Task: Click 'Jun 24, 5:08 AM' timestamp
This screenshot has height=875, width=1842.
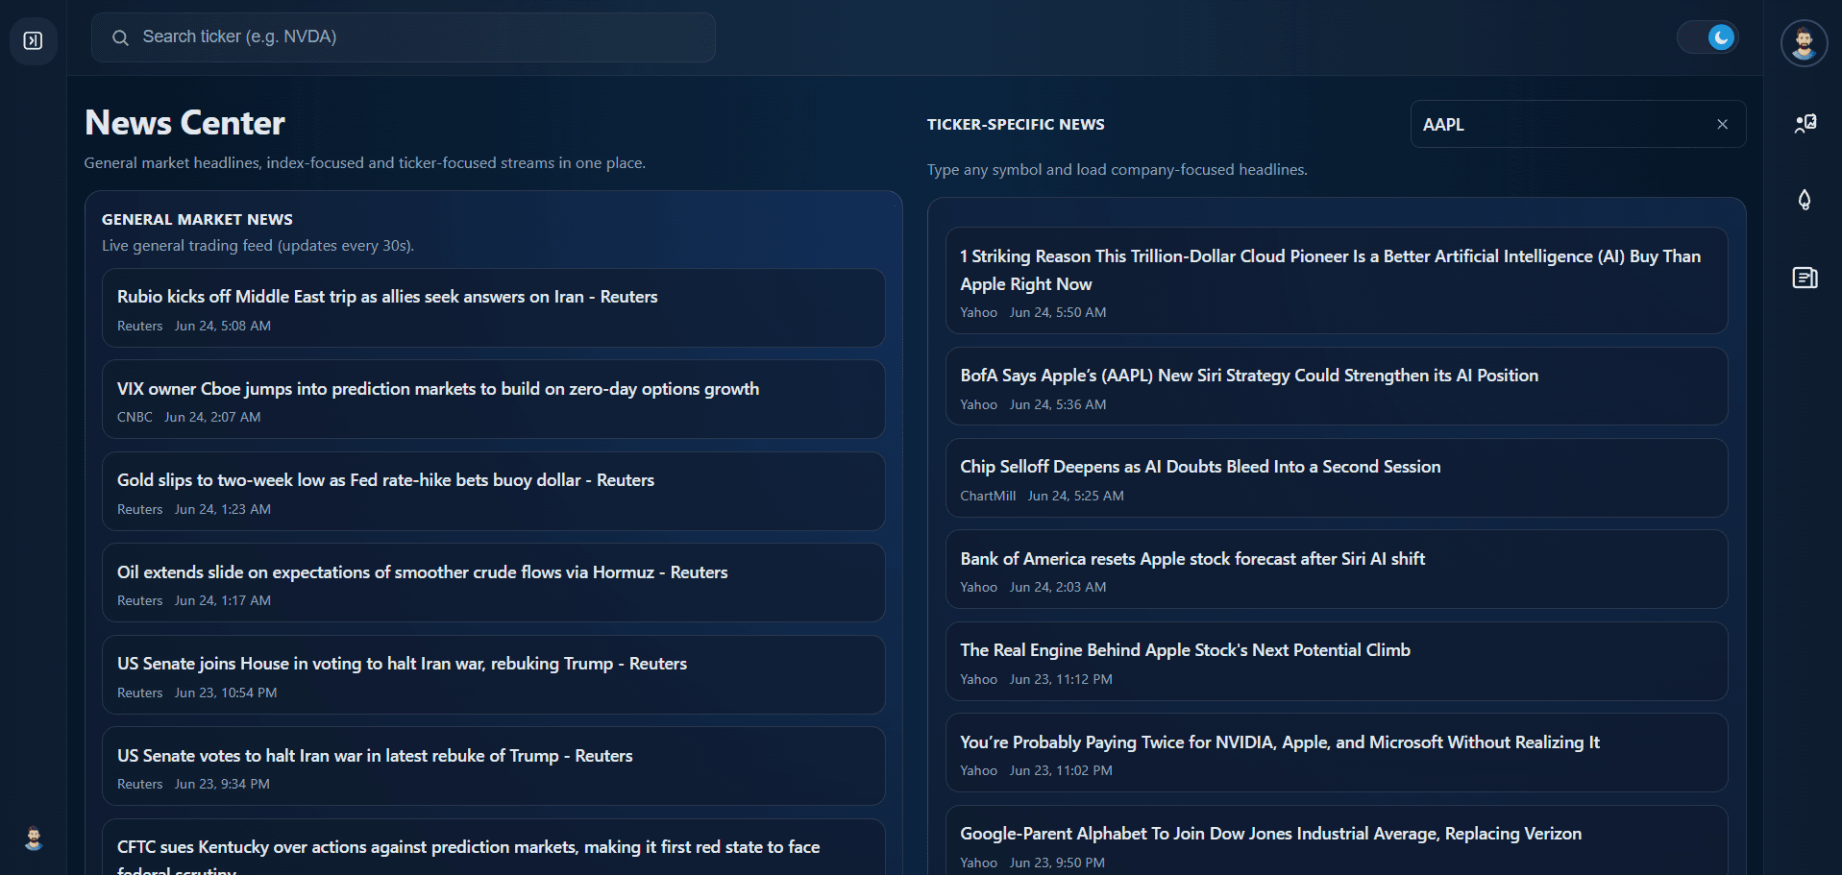Action: (x=223, y=326)
